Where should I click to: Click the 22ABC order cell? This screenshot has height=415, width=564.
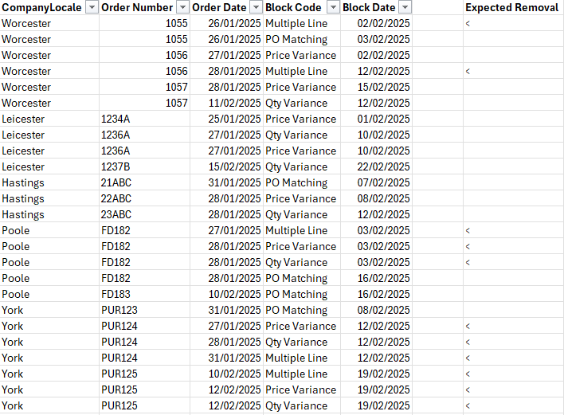coord(116,198)
